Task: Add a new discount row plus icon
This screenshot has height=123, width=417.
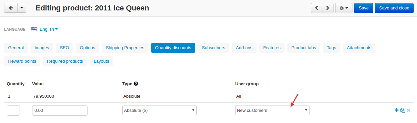Action: 397,110
